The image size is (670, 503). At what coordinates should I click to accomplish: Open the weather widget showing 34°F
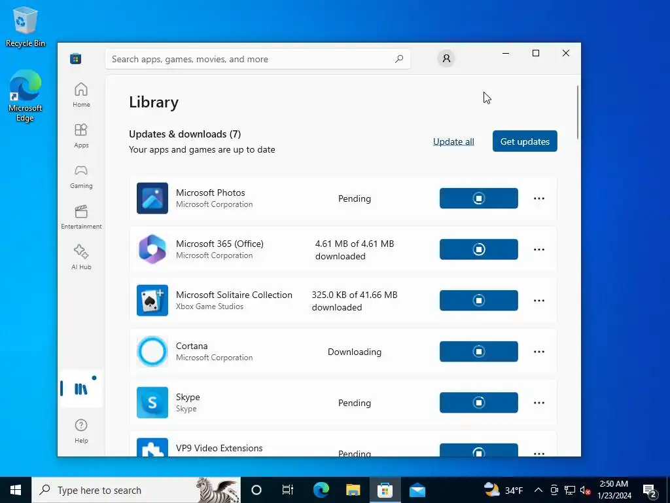503,490
